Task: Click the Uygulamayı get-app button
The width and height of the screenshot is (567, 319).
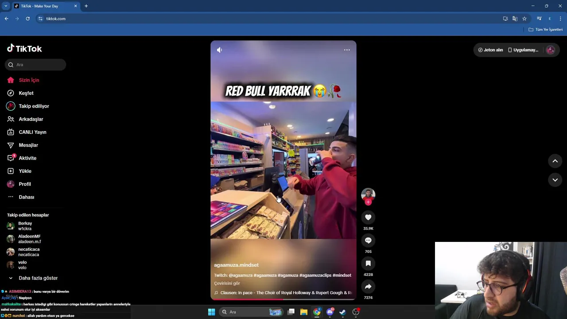Action: tap(523, 50)
